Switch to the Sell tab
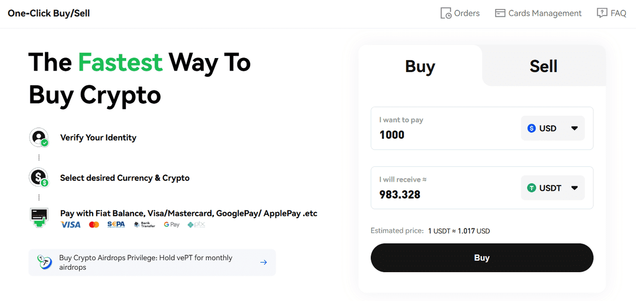Viewport: 636px width, 301px height. (x=544, y=66)
